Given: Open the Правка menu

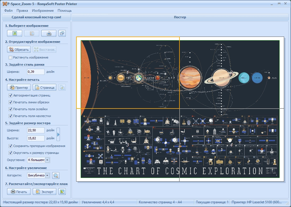Looking at the screenshot, I should [x=22, y=11].
